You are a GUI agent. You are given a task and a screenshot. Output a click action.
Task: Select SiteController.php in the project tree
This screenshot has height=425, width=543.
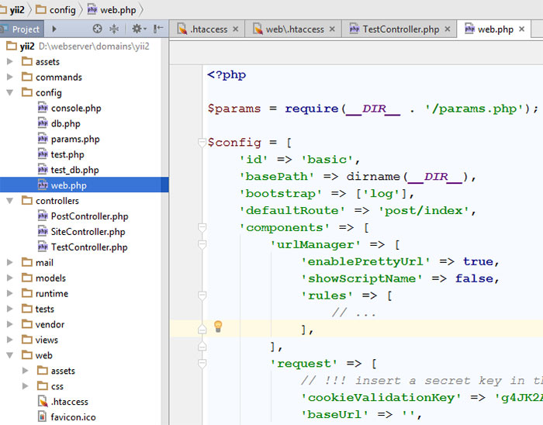tap(87, 232)
